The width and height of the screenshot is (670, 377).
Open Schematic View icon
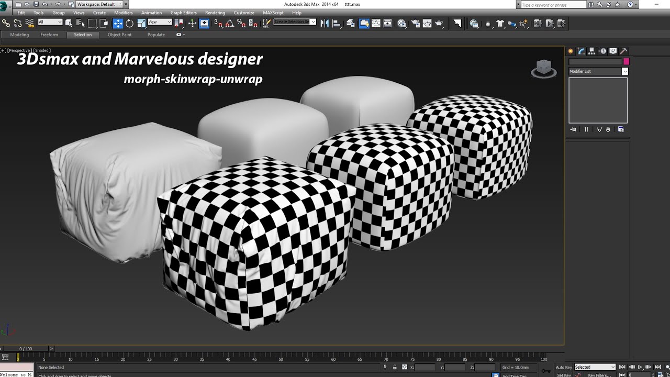pos(387,23)
